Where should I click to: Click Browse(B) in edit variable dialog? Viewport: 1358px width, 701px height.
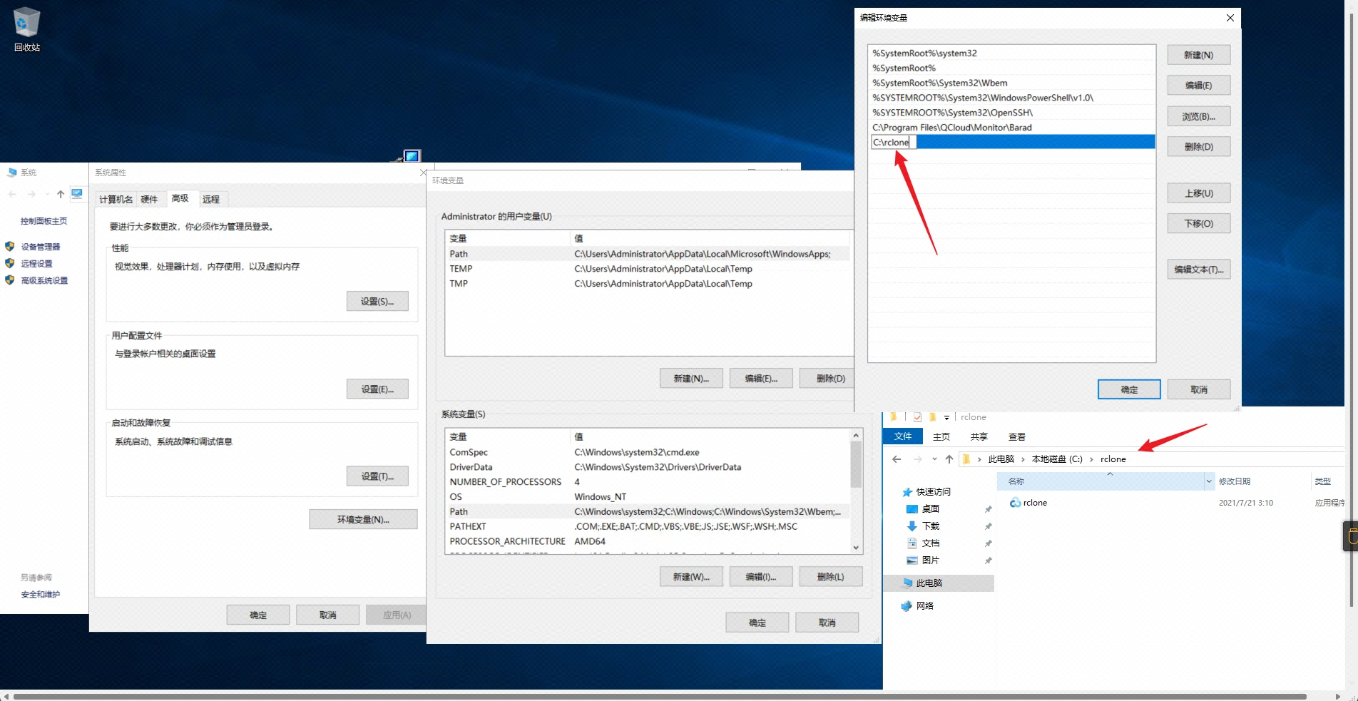click(x=1198, y=117)
